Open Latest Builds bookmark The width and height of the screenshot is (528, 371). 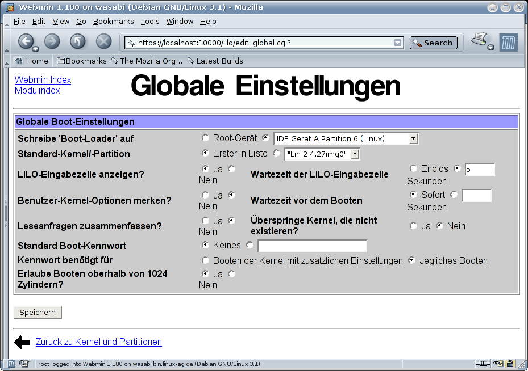click(215, 61)
